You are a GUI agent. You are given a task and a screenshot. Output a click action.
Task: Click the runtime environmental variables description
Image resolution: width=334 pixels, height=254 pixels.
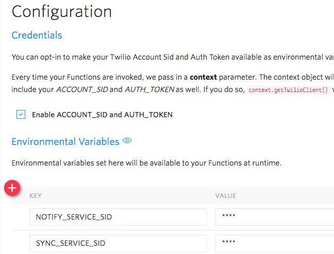coord(146,163)
